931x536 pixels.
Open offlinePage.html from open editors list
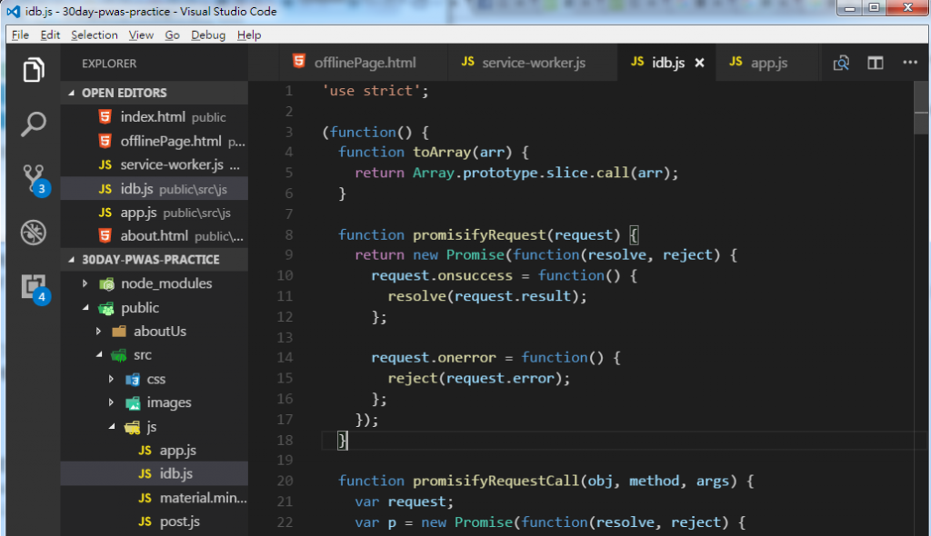point(155,142)
